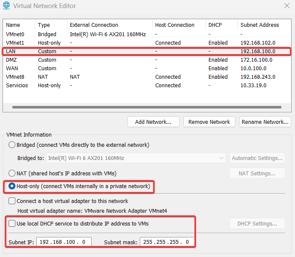
Task: Click the Subnet Address column header
Action: tap(259, 25)
